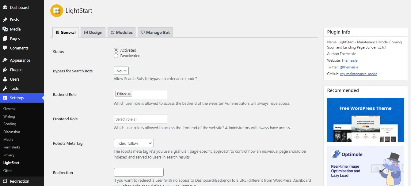411x186 pixels.
Task: Click the Posts pushpin icon
Action: pos(5,20)
